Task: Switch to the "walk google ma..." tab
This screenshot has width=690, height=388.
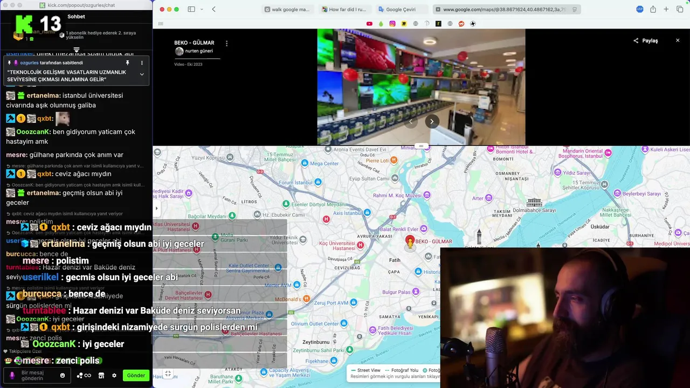Action: pyautogui.click(x=287, y=9)
